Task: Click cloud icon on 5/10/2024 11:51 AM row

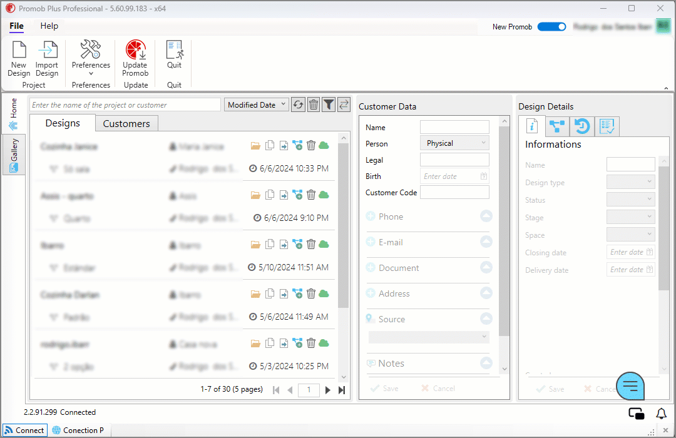Action: coord(324,245)
